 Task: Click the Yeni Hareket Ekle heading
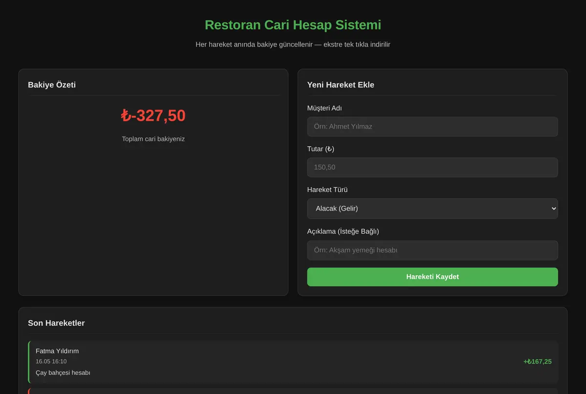341,85
